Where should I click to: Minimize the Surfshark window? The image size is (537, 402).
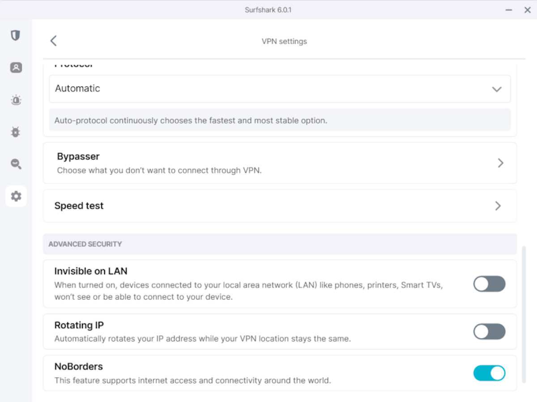coord(509,10)
